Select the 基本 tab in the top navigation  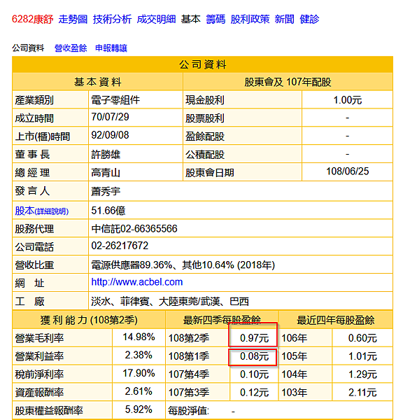pyautogui.click(x=191, y=20)
